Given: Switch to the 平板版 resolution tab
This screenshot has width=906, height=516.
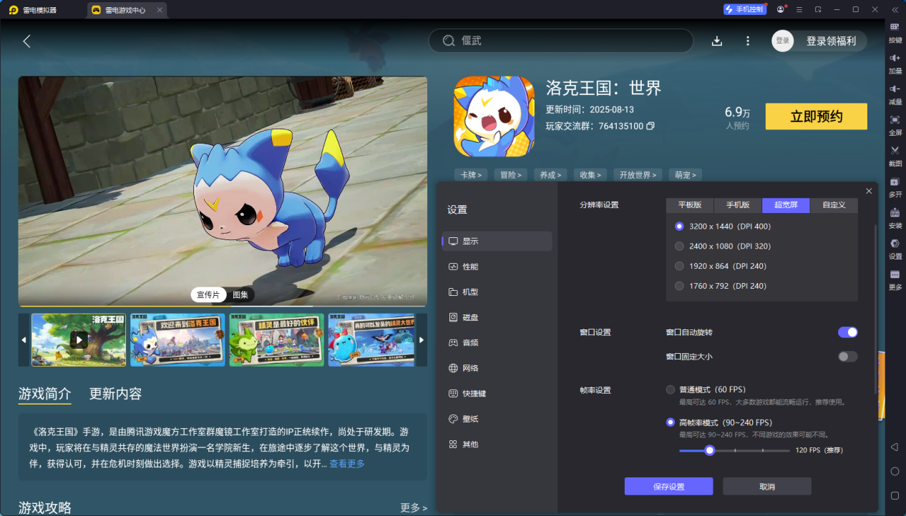Looking at the screenshot, I should [x=690, y=205].
